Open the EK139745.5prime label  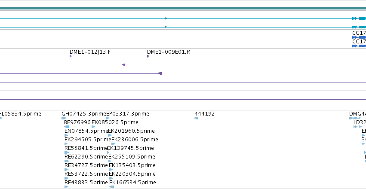(130, 148)
